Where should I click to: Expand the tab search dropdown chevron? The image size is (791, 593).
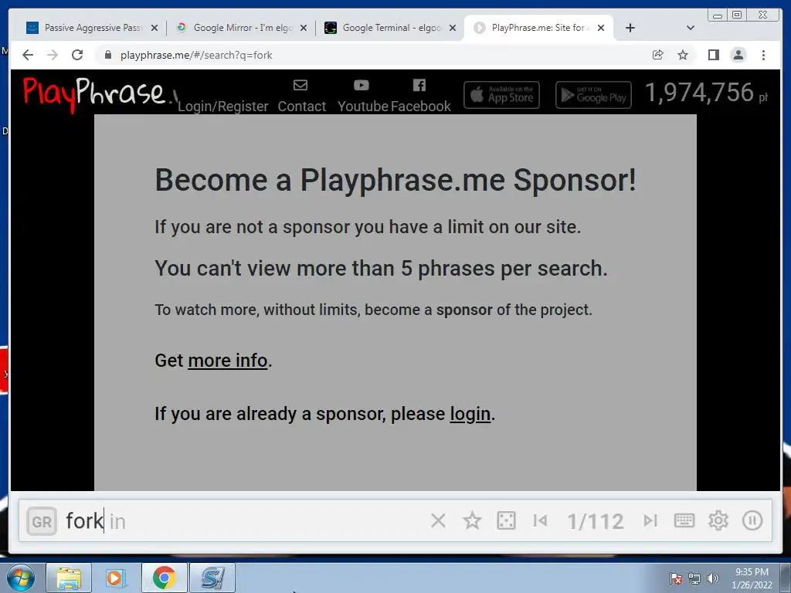point(691,28)
